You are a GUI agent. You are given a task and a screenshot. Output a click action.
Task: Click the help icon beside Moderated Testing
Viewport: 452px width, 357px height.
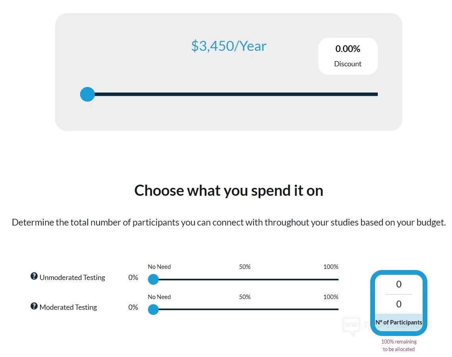(34, 306)
